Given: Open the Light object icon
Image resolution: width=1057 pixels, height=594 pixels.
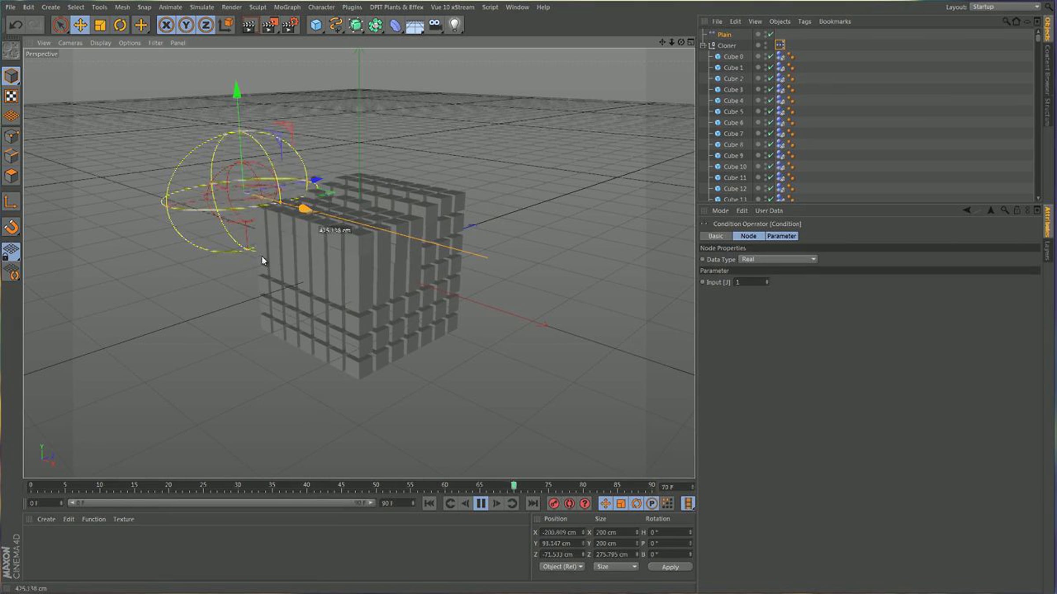Looking at the screenshot, I should (x=455, y=25).
